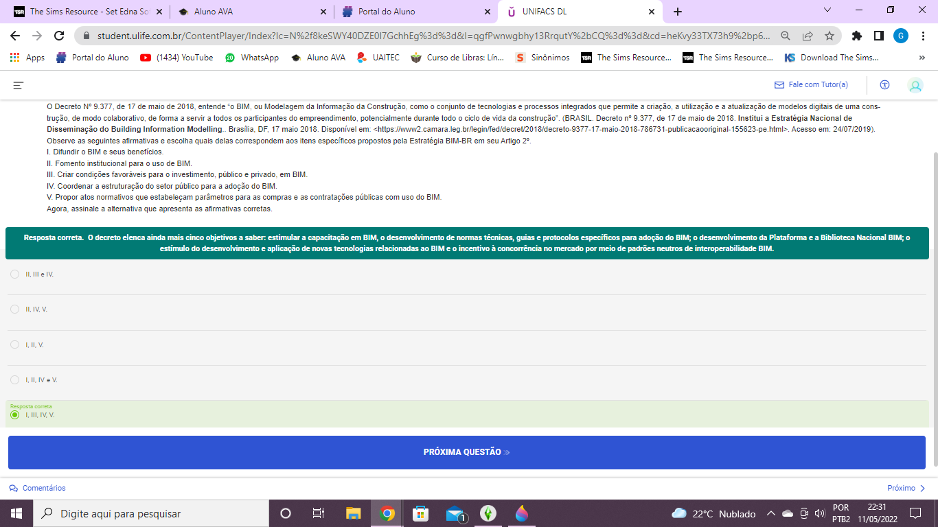This screenshot has height=527, width=938.
Task: Reload the page
Action: pyautogui.click(x=59, y=36)
